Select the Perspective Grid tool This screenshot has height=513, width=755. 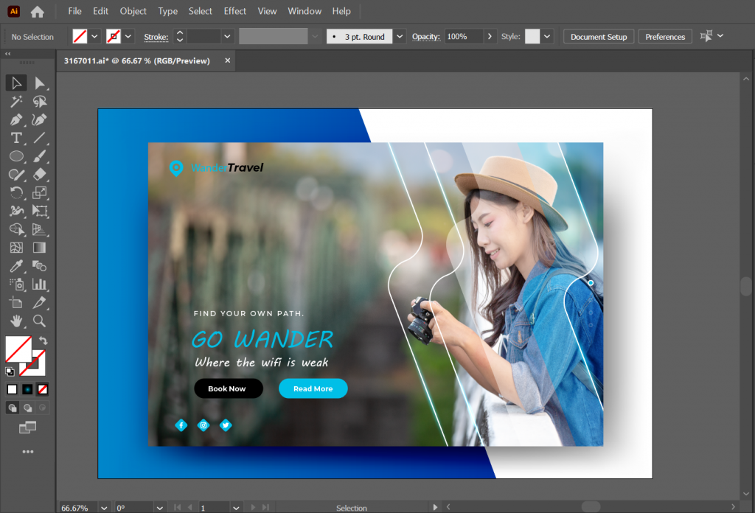coord(40,229)
